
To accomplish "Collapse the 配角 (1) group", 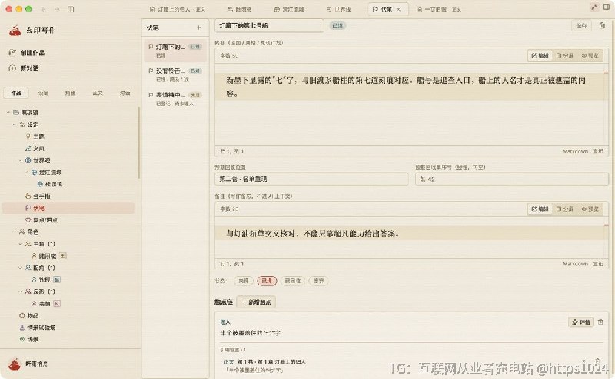I will (21, 268).
